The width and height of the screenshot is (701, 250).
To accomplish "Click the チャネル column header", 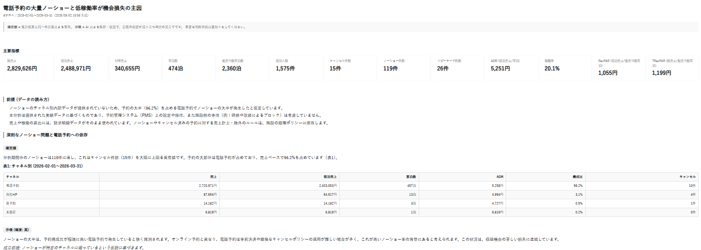I will pos(51,177).
